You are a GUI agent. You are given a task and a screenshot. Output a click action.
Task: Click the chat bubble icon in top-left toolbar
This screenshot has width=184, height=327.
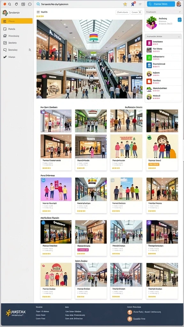click(30, 4)
